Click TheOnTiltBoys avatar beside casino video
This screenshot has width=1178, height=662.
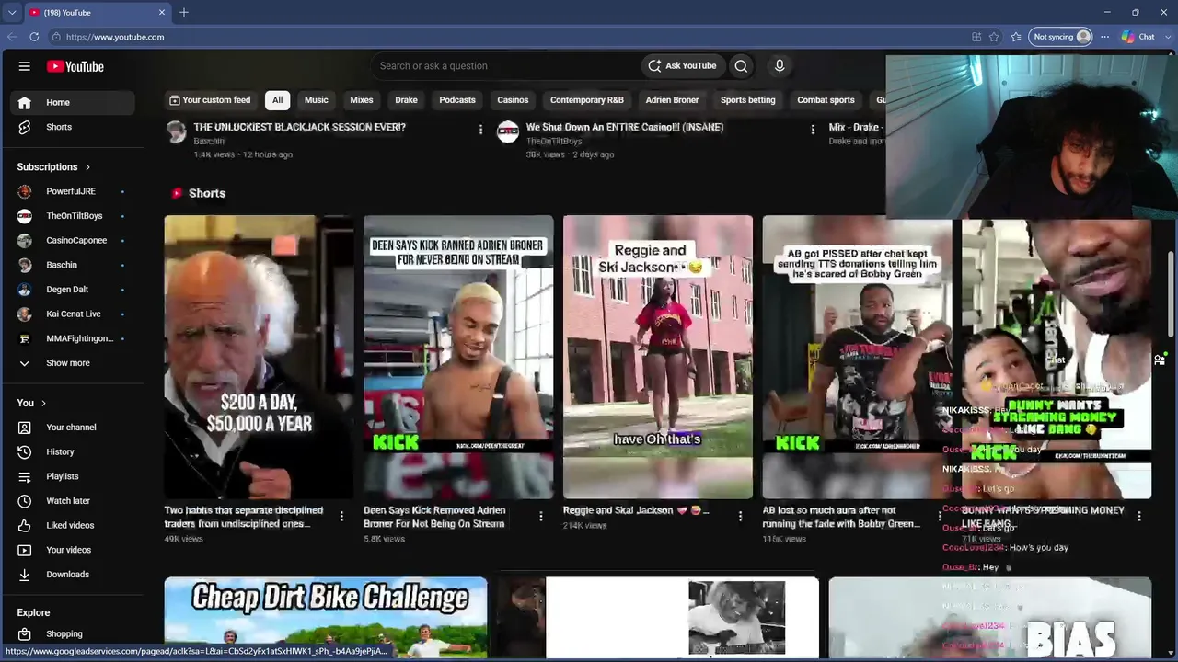click(x=508, y=132)
